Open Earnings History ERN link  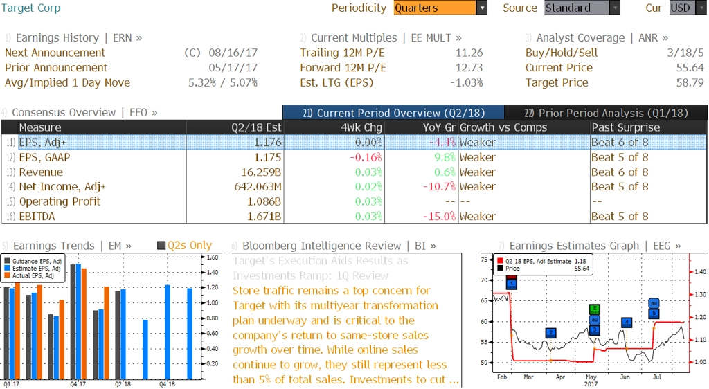pos(79,38)
